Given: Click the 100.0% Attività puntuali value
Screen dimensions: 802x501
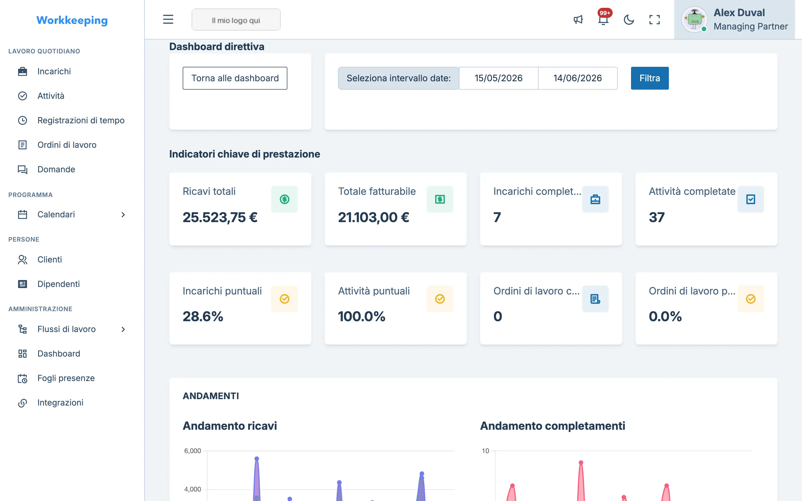Looking at the screenshot, I should click(x=361, y=316).
